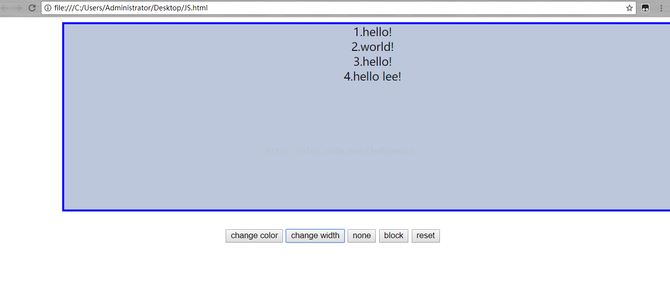Click the text "2.world!"
Screen dimensions: 670x291
click(x=373, y=47)
